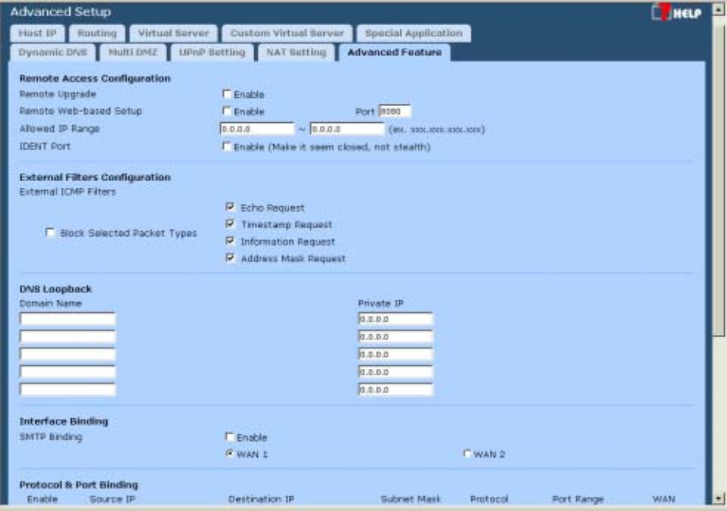Switch to the Dynamic DNS tab

tap(52, 52)
